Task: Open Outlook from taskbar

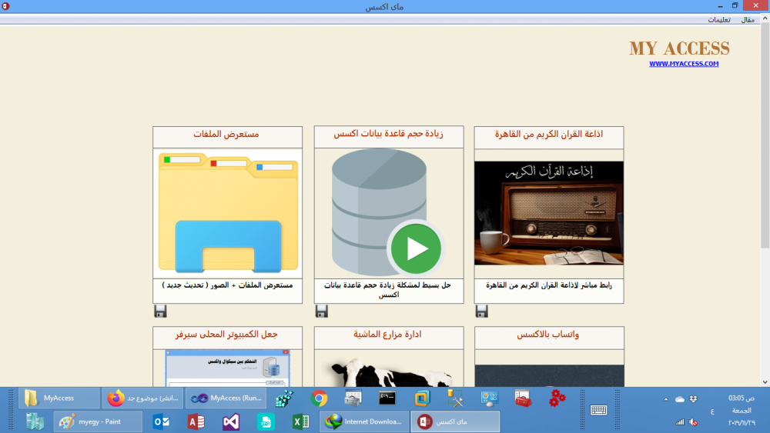Action: [x=161, y=421]
